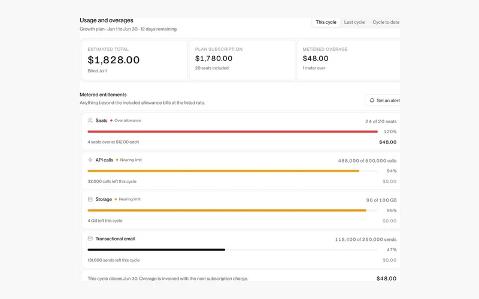
Task: Switch to the Last cycle tab
Action: coord(354,22)
